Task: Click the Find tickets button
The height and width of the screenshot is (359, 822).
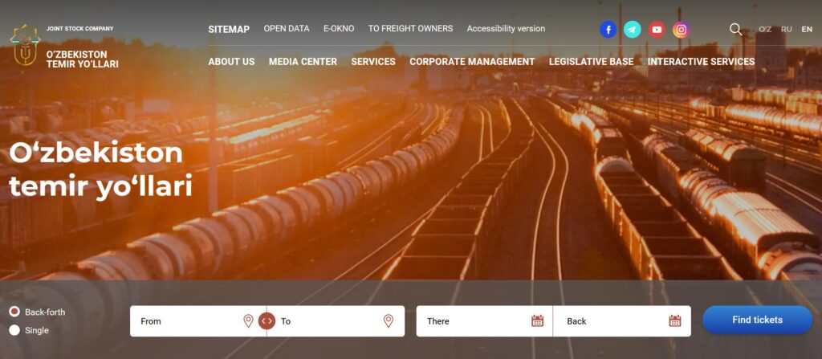Action: coord(758,320)
